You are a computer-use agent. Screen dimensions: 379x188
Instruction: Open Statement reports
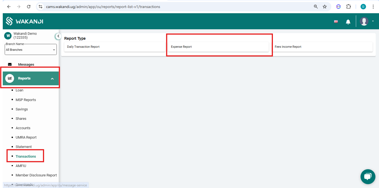pos(24,147)
